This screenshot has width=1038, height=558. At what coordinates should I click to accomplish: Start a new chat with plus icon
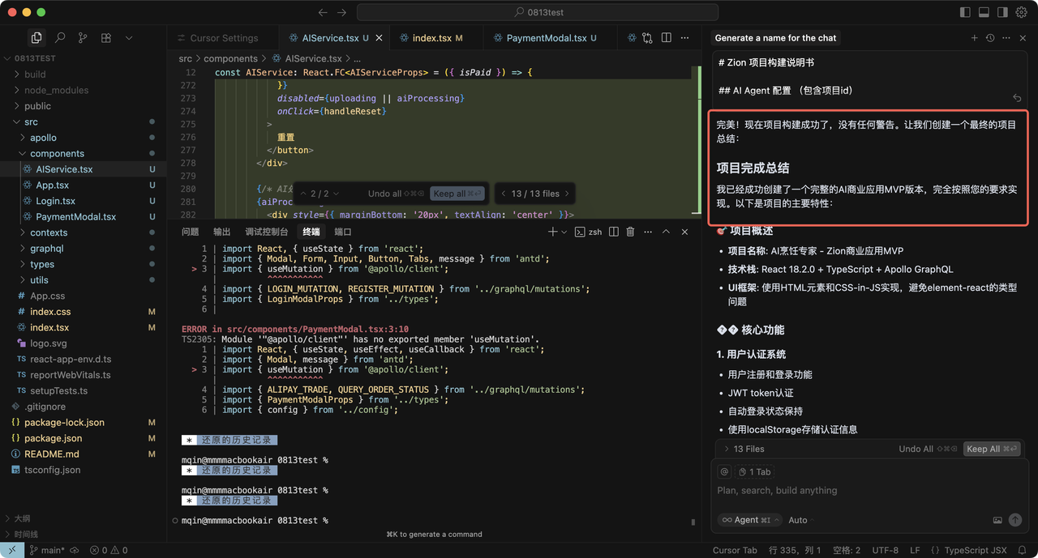pyautogui.click(x=975, y=38)
